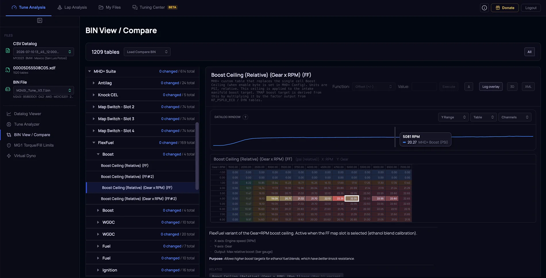Viewport: 546px width, 278px height.
Task: Open the Table view dropdown
Action: tap(483, 117)
